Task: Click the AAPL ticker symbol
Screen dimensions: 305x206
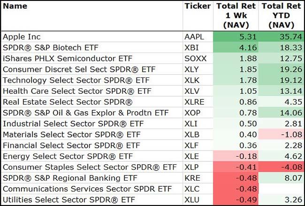Action: click(x=195, y=37)
